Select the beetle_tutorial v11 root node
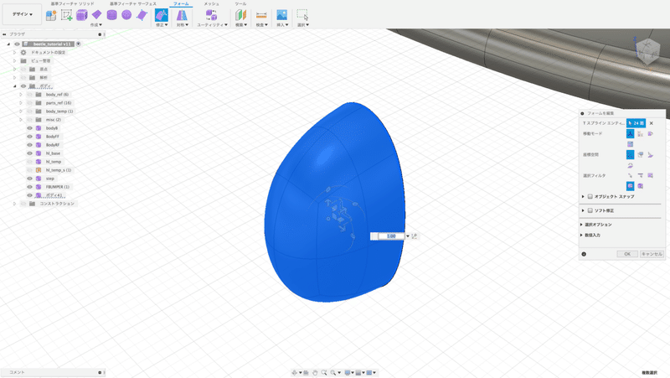This screenshot has height=378, width=670. [x=52, y=44]
